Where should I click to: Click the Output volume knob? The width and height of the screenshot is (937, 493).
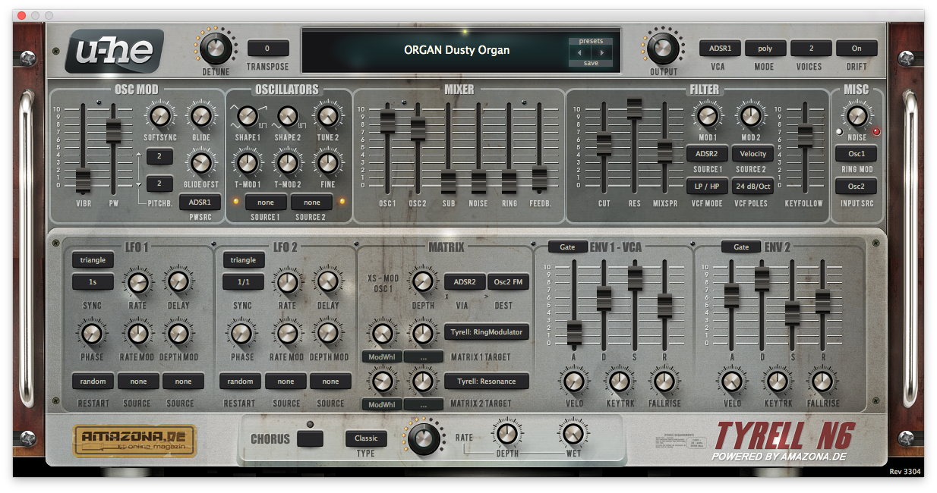(x=662, y=49)
